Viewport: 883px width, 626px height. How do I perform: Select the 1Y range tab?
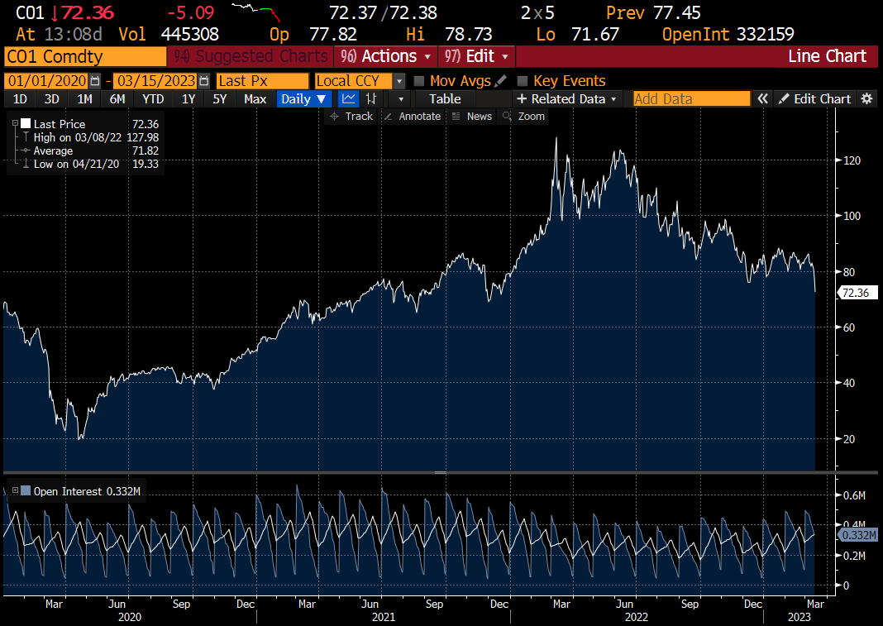point(188,99)
